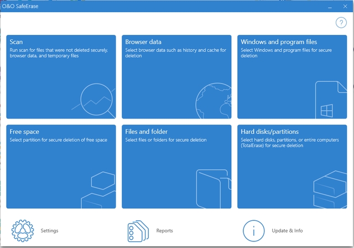The image size is (354, 248).
Task: Choose the Windows and program files heading
Action: (x=279, y=42)
